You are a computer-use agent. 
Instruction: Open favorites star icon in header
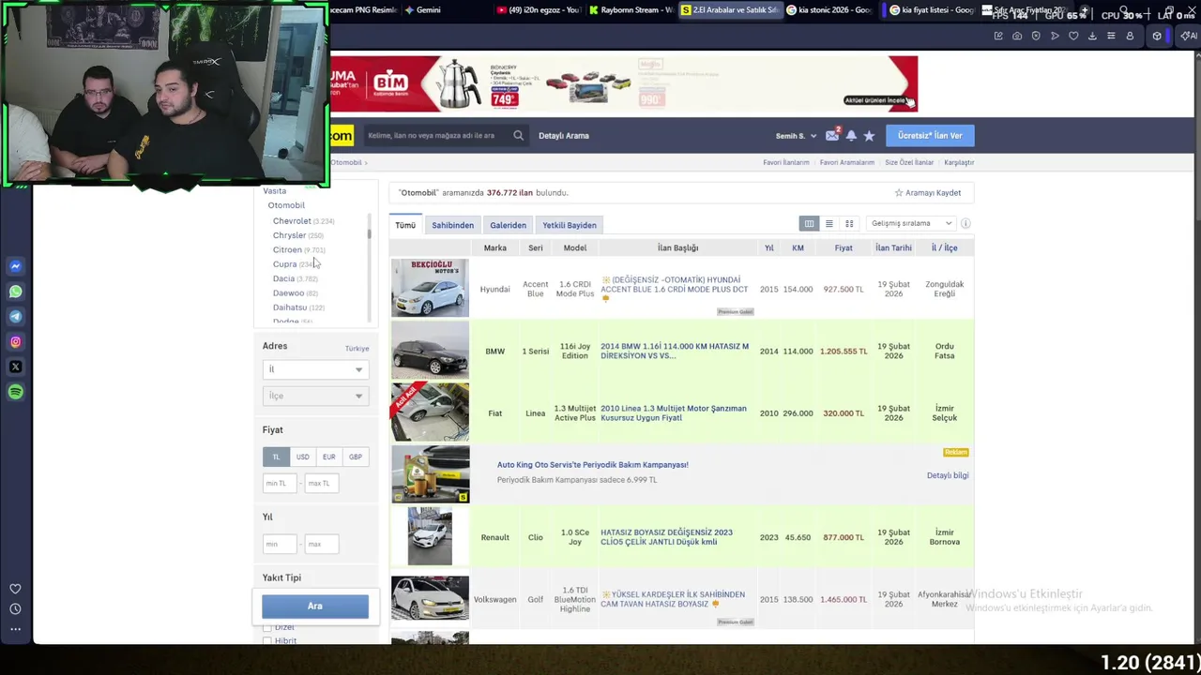point(869,136)
